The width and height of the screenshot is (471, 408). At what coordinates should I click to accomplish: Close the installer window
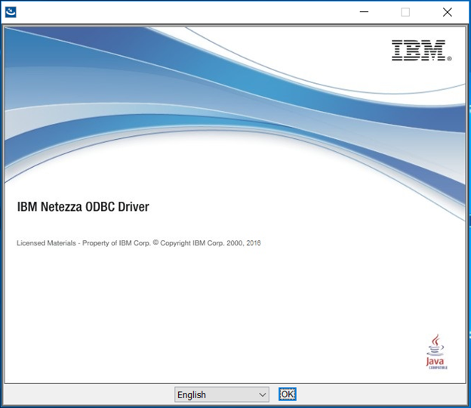click(x=447, y=12)
